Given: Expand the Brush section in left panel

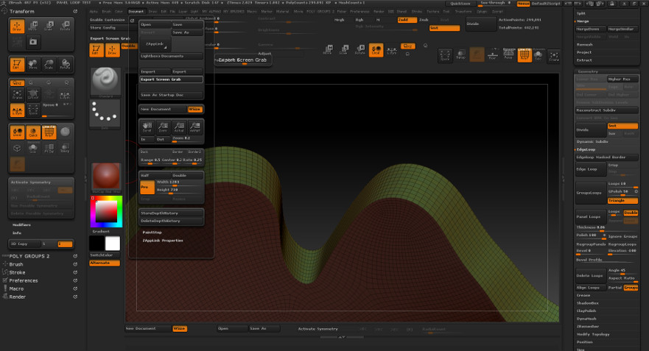Looking at the screenshot, I should point(16,263).
